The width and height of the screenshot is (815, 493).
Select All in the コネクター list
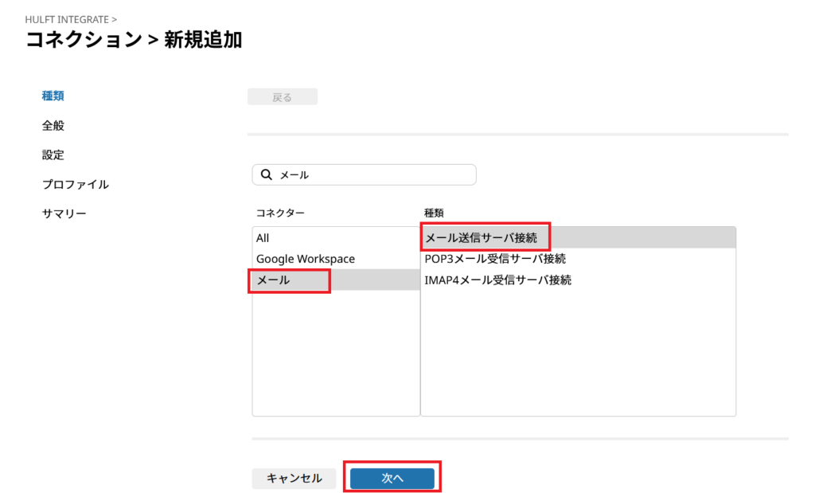click(x=263, y=238)
